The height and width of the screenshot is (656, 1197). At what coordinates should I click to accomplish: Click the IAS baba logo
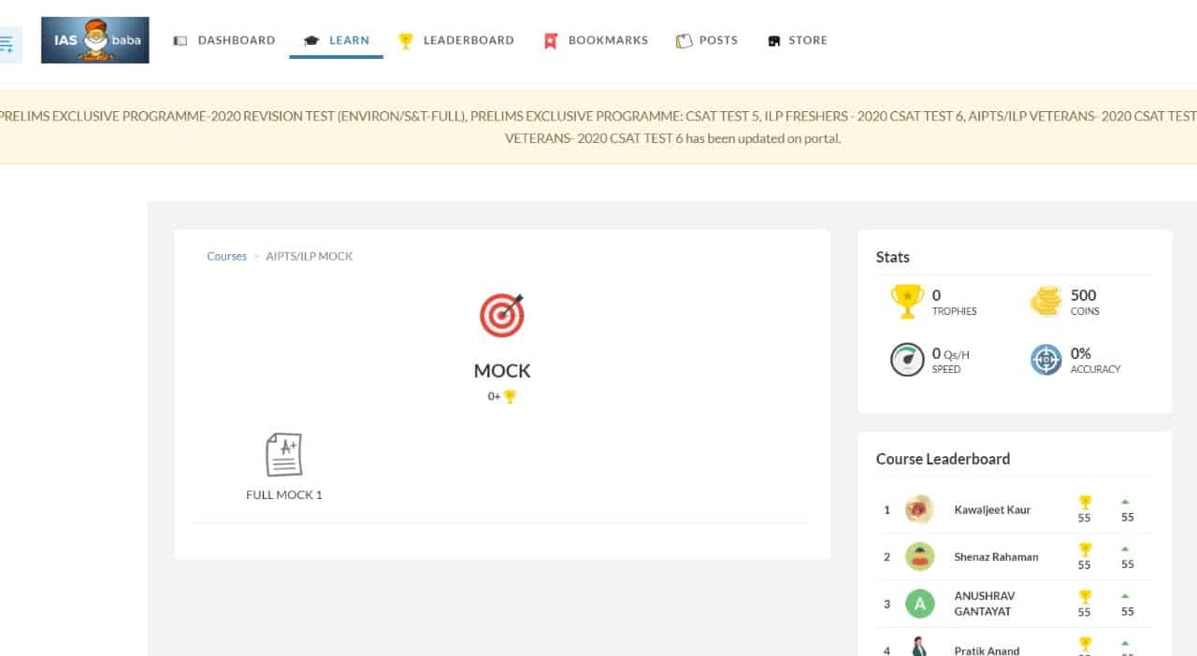[94, 40]
